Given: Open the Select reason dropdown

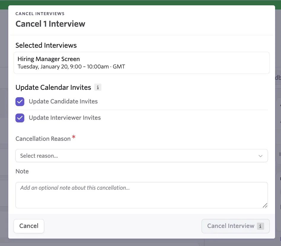Looking at the screenshot, I should 142,156.
